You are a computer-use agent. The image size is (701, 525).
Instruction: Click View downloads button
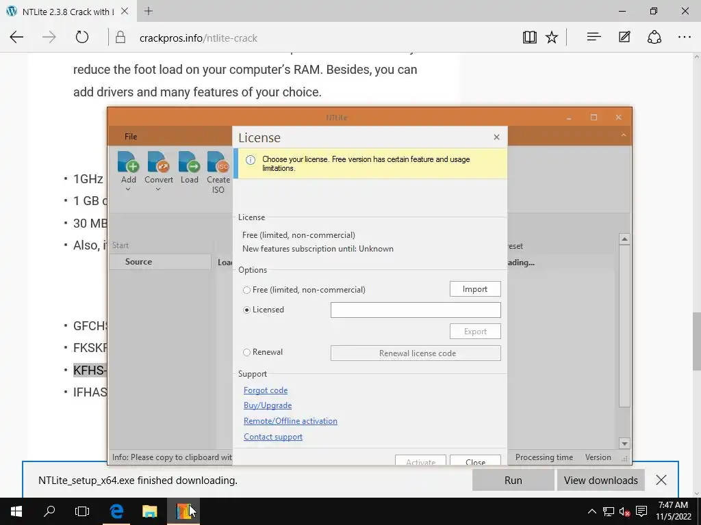[x=600, y=481]
